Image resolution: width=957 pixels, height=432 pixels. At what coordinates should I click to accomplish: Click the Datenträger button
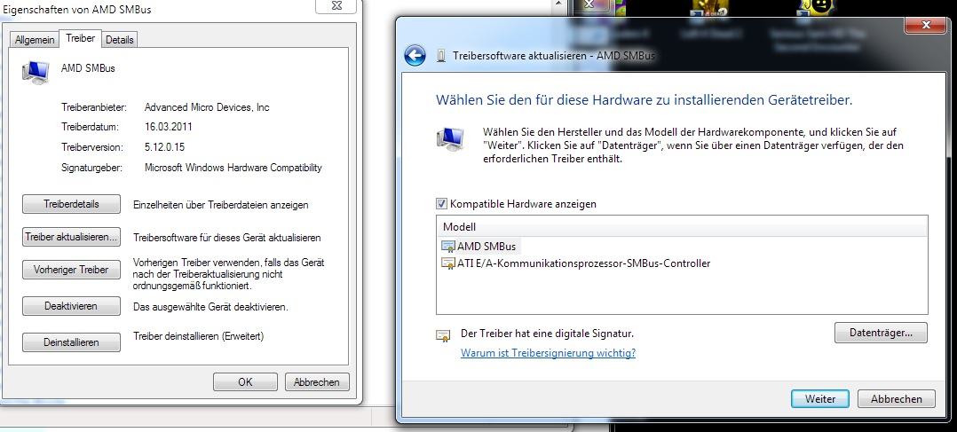[x=881, y=334]
